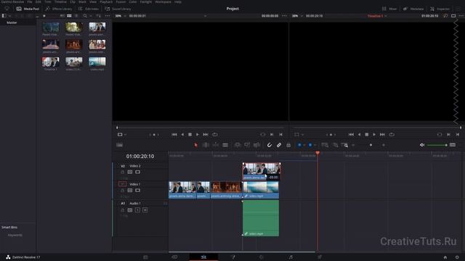Open the Timeline View Options icon
Viewport: 465px width, 261px height.
pyautogui.click(x=119, y=145)
